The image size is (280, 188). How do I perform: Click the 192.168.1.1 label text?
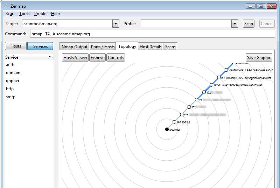183,122
